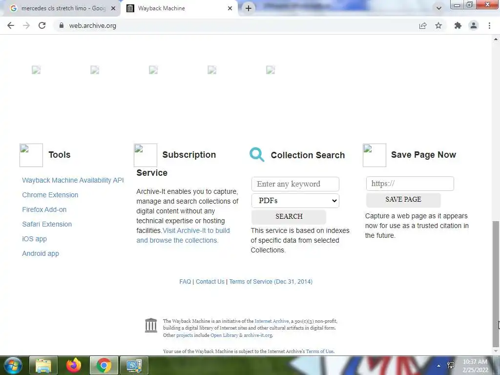Click the scrollbar up arrow
The width and height of the screenshot is (500, 375).
pos(496,39)
